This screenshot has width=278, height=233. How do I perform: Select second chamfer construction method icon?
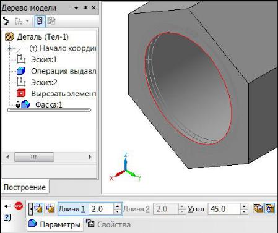[50, 208]
